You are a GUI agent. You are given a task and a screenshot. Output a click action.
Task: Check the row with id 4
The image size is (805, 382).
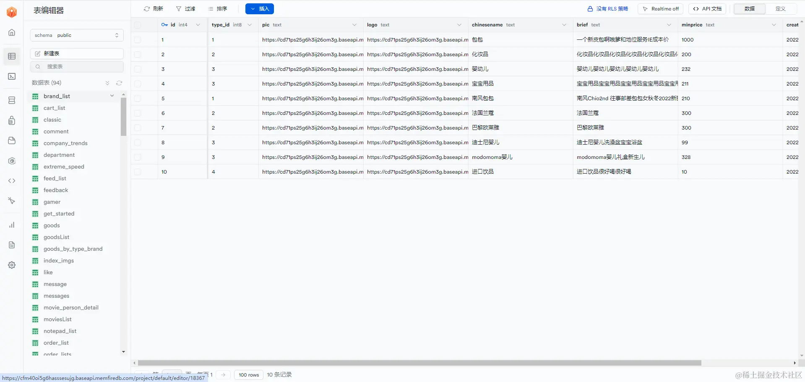[x=138, y=84]
